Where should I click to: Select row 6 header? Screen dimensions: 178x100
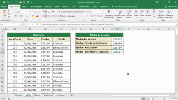[2, 52]
